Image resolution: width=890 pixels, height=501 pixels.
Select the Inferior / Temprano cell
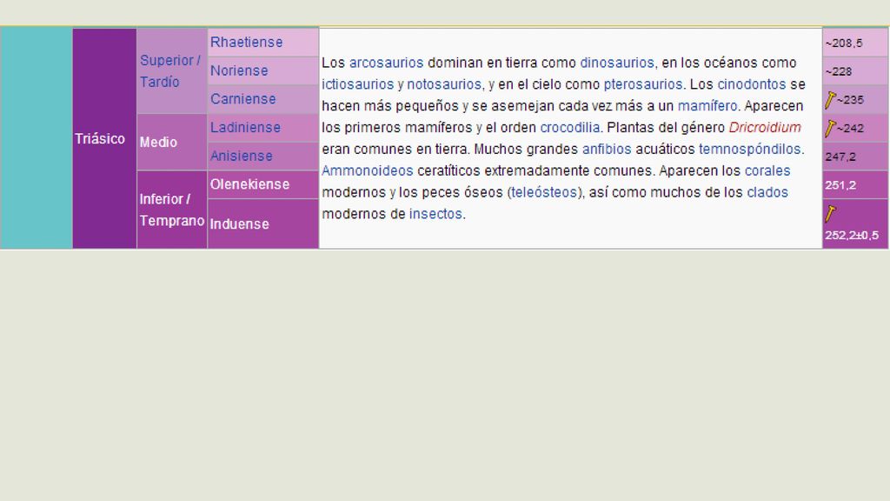(172, 210)
